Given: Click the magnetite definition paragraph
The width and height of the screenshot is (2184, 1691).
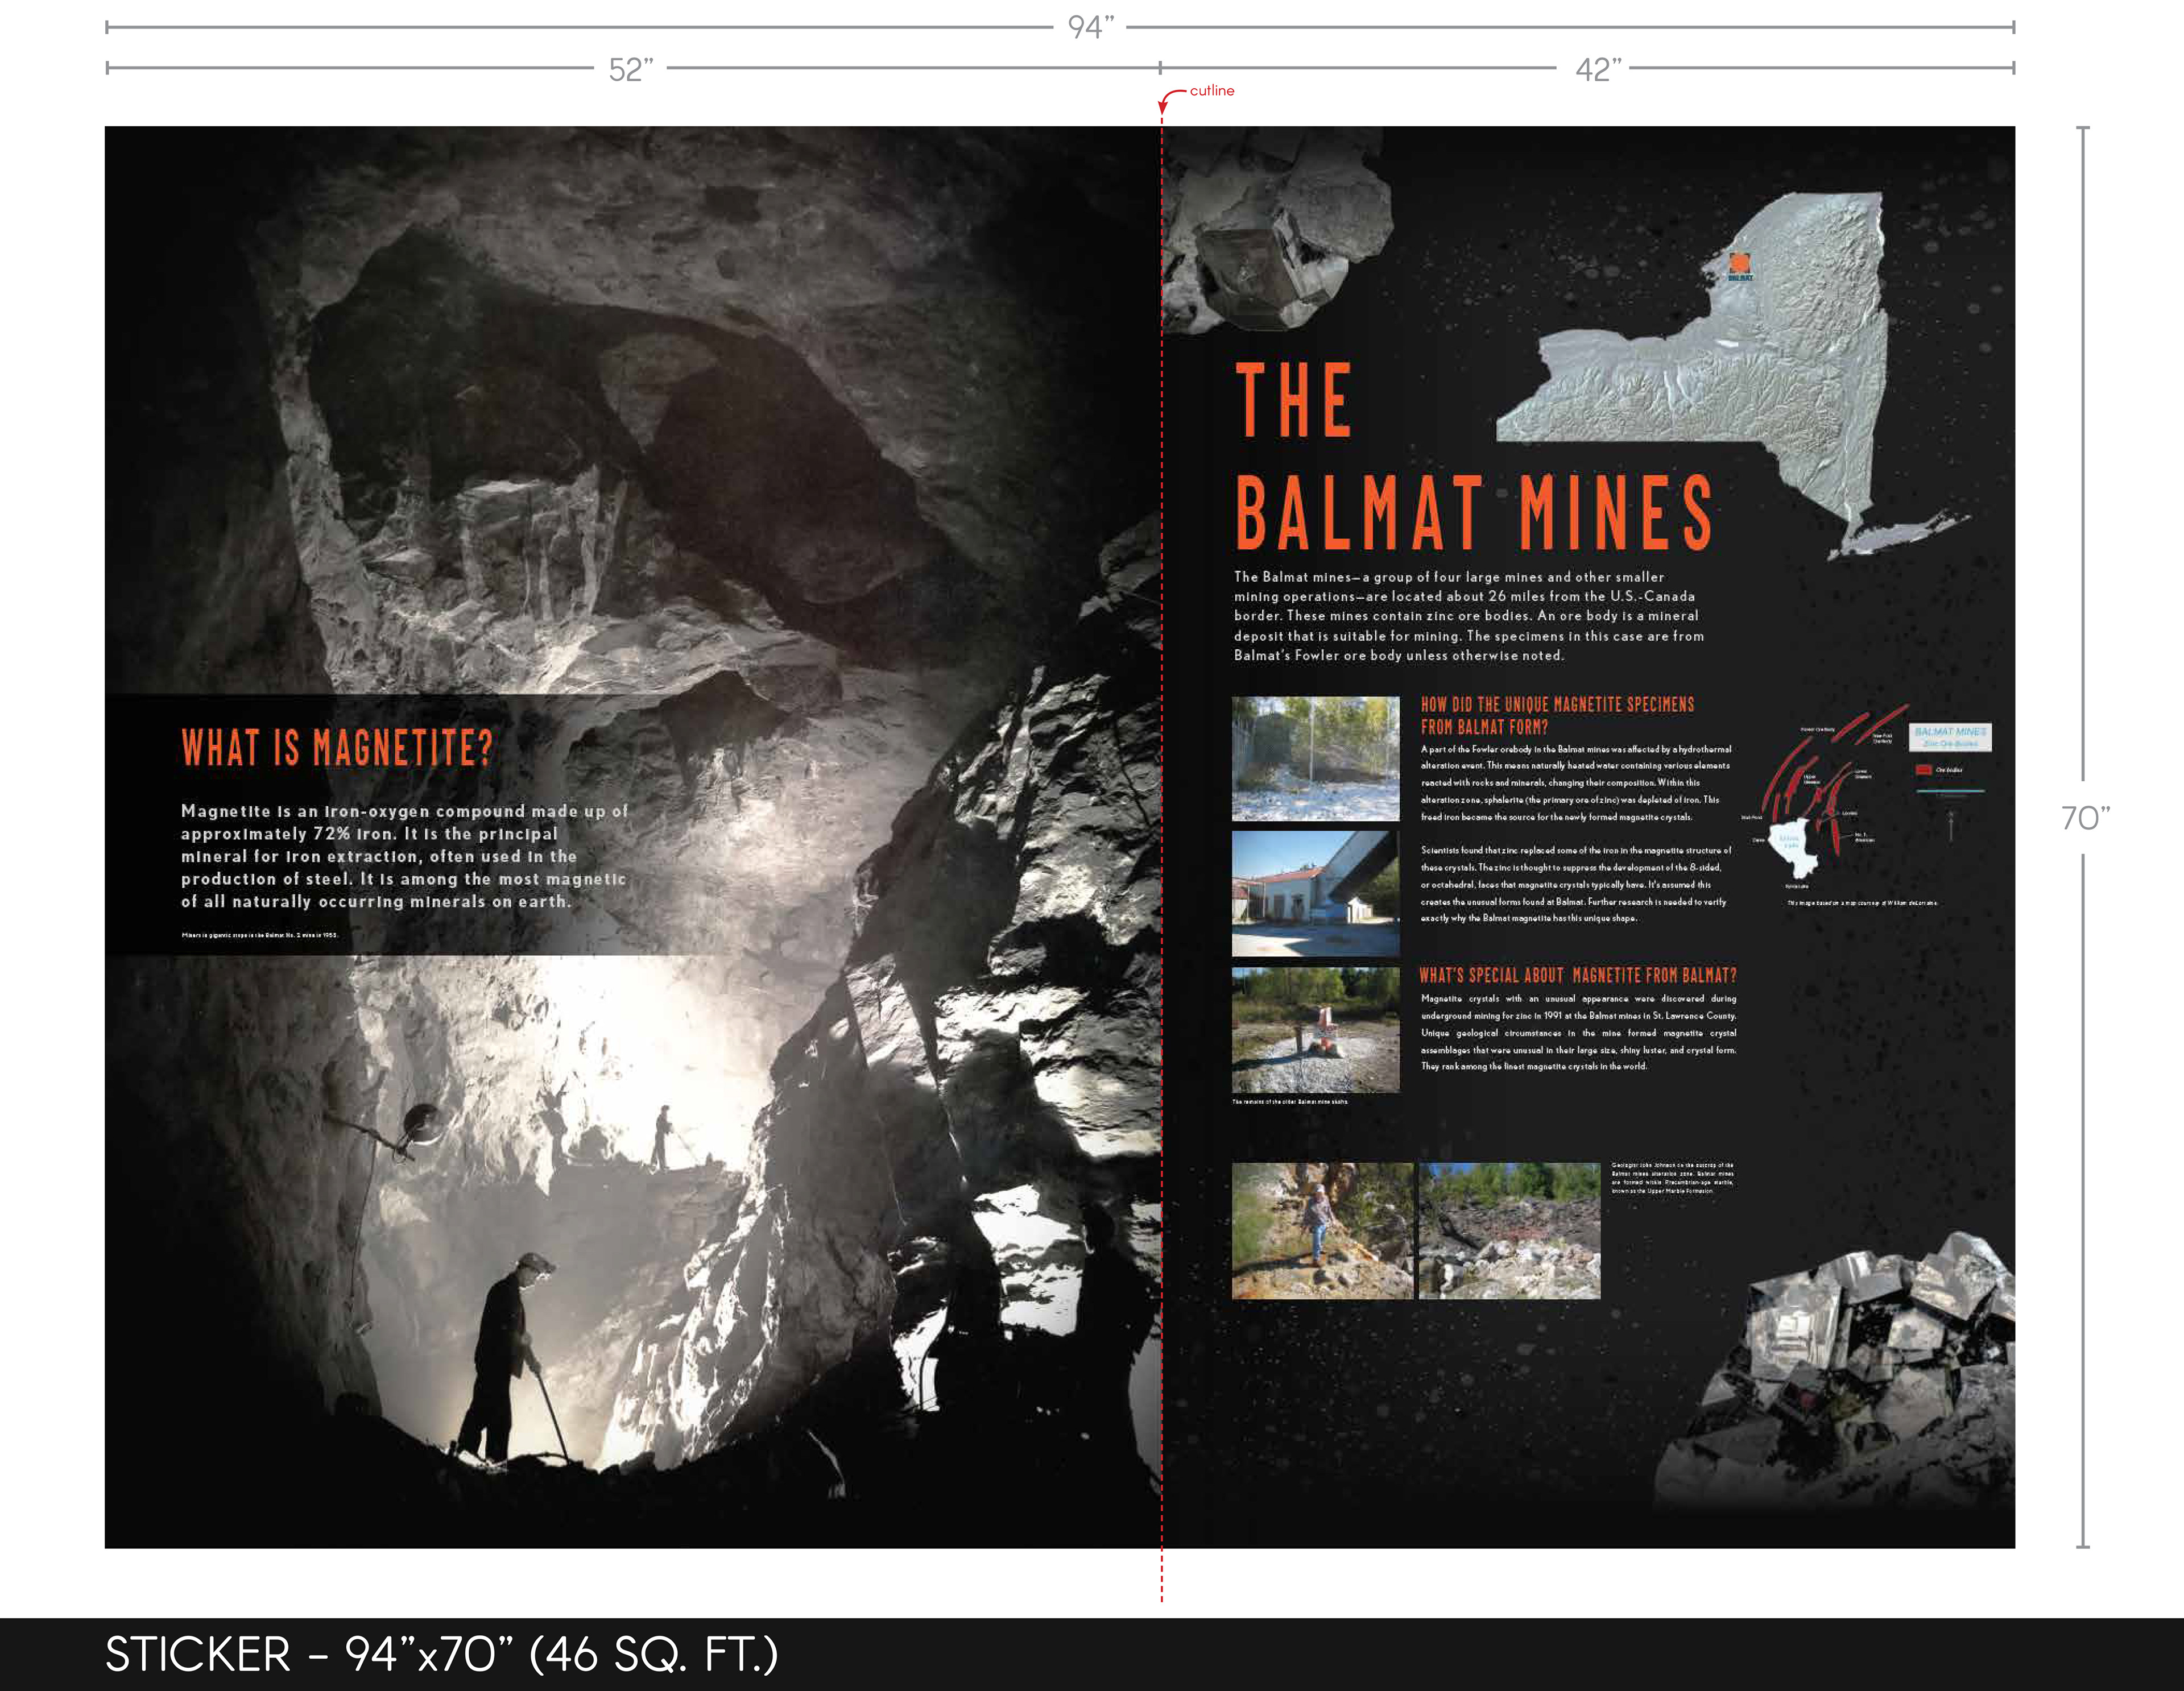Looking at the screenshot, I should tap(404, 856).
